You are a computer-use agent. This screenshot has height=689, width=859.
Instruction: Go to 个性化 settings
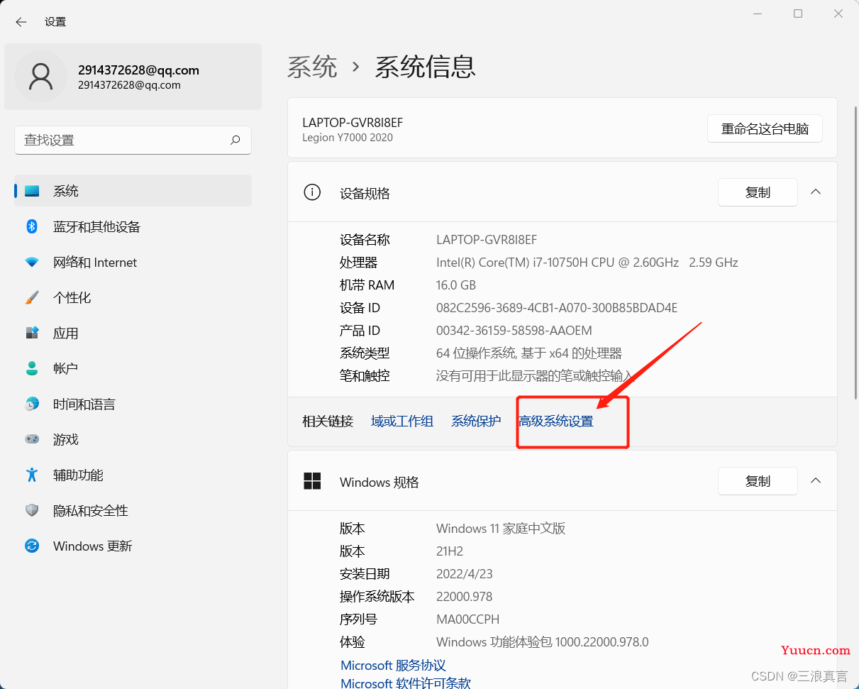point(133,297)
